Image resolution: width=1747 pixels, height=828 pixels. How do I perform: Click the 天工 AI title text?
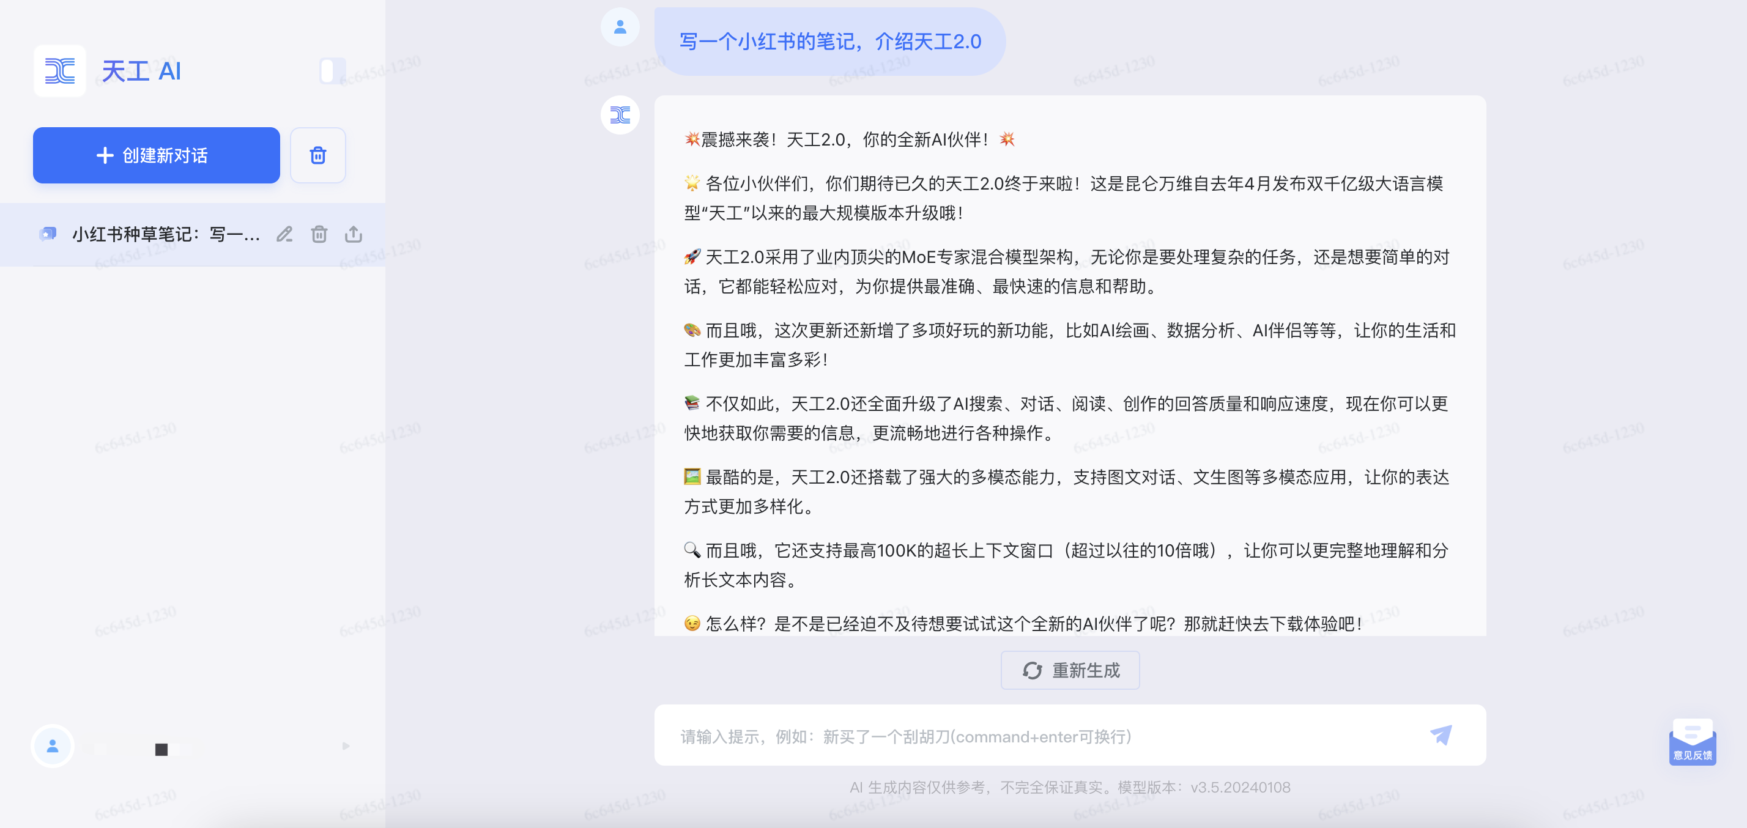[x=141, y=71]
